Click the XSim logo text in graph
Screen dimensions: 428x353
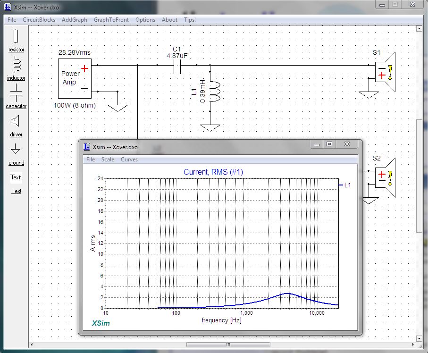click(101, 323)
